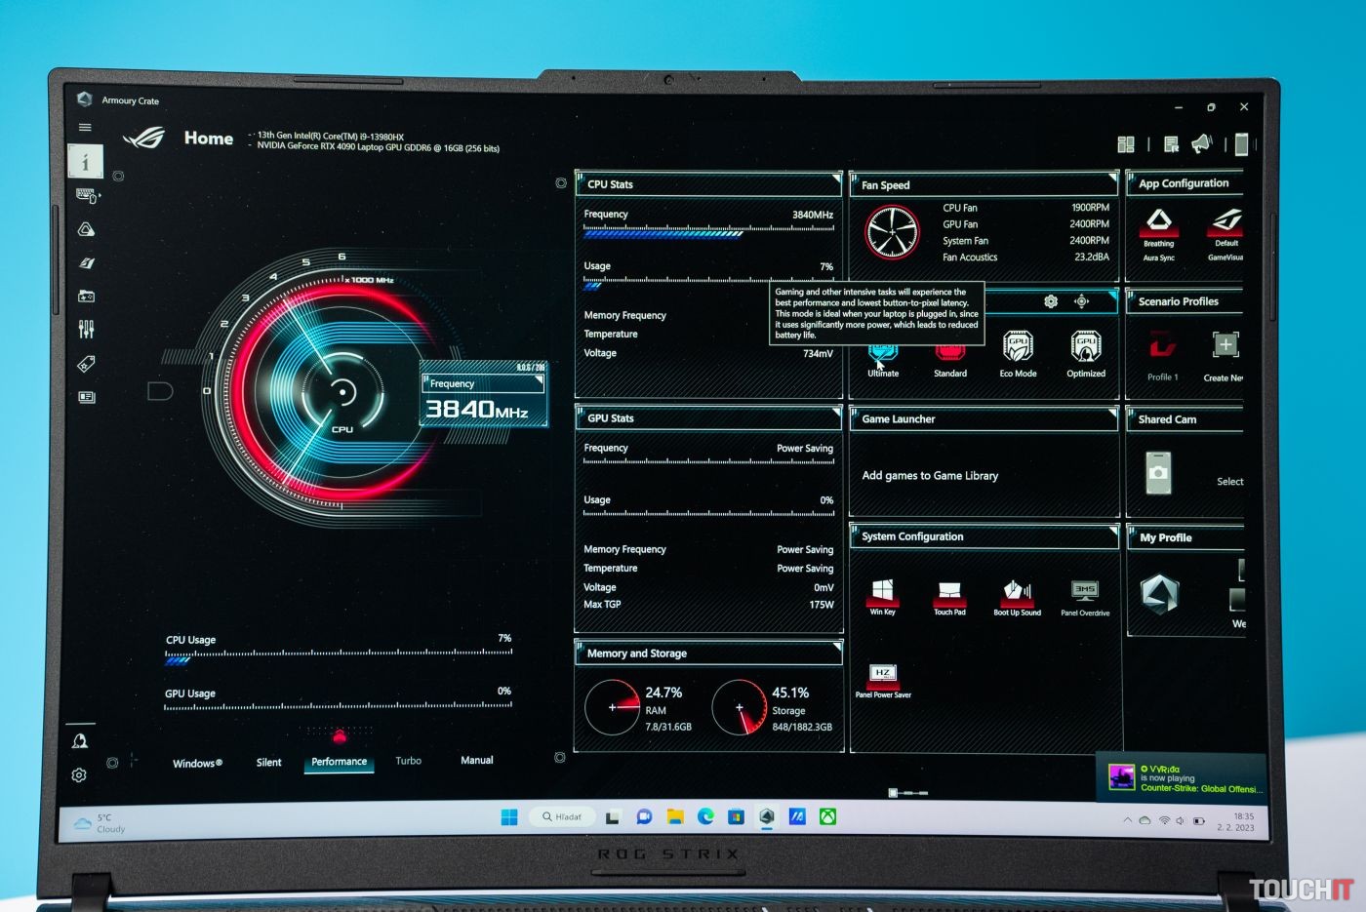
Task: Click the Scenario Profiles sliders icon in sidebar
Action: [86, 329]
